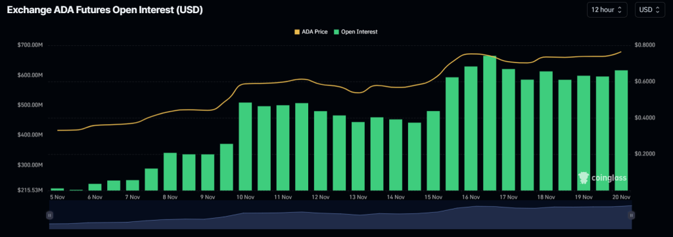Click the left range slider handle
673x237 pixels.
[x=50, y=215]
